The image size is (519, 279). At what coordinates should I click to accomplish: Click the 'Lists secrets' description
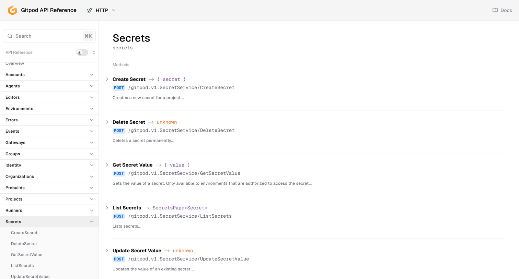(127, 226)
